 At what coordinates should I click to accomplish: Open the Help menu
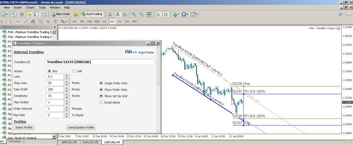point(67,7)
